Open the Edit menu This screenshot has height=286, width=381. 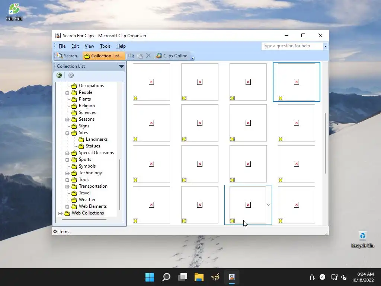(75, 46)
